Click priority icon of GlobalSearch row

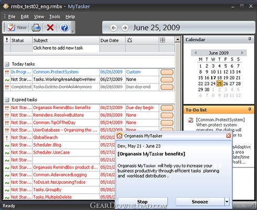point(7,138)
